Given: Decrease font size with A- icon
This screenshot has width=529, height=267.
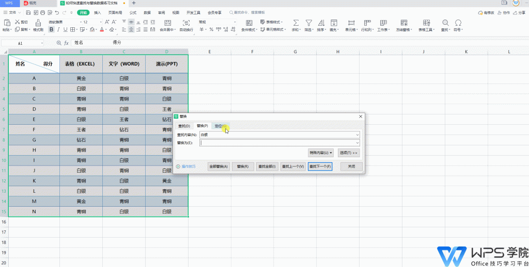Looking at the screenshot, I should 115,22.
